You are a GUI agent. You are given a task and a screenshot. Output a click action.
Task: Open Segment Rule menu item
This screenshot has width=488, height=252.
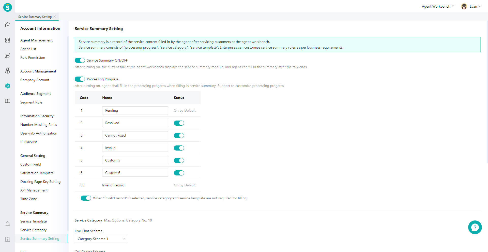31,102
